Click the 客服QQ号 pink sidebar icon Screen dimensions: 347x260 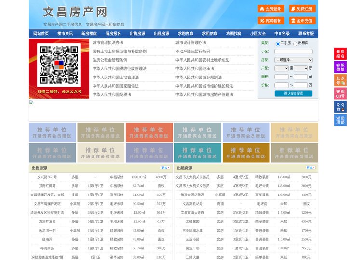coord(340,93)
